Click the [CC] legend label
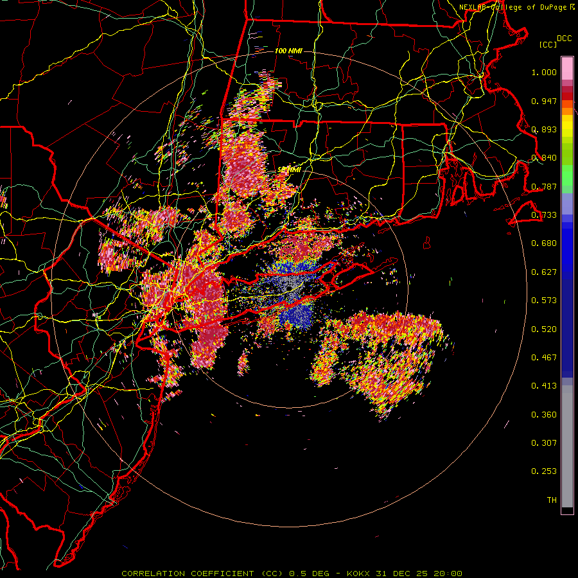 [548, 44]
